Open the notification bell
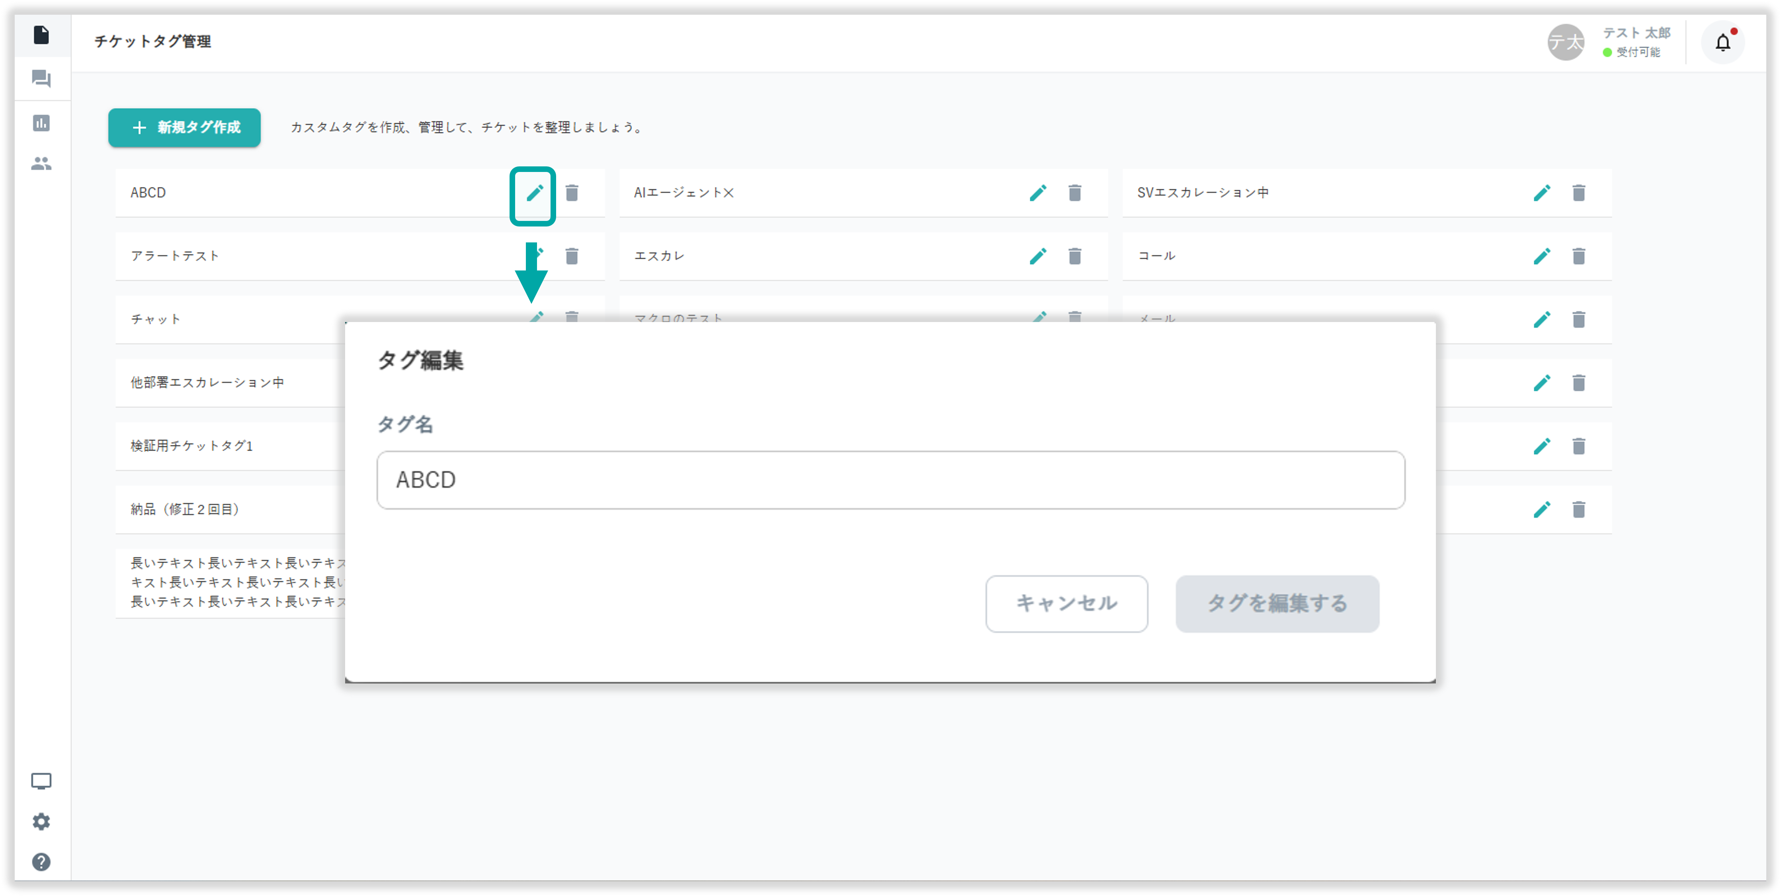Image resolution: width=1781 pixels, height=896 pixels. (x=1722, y=43)
